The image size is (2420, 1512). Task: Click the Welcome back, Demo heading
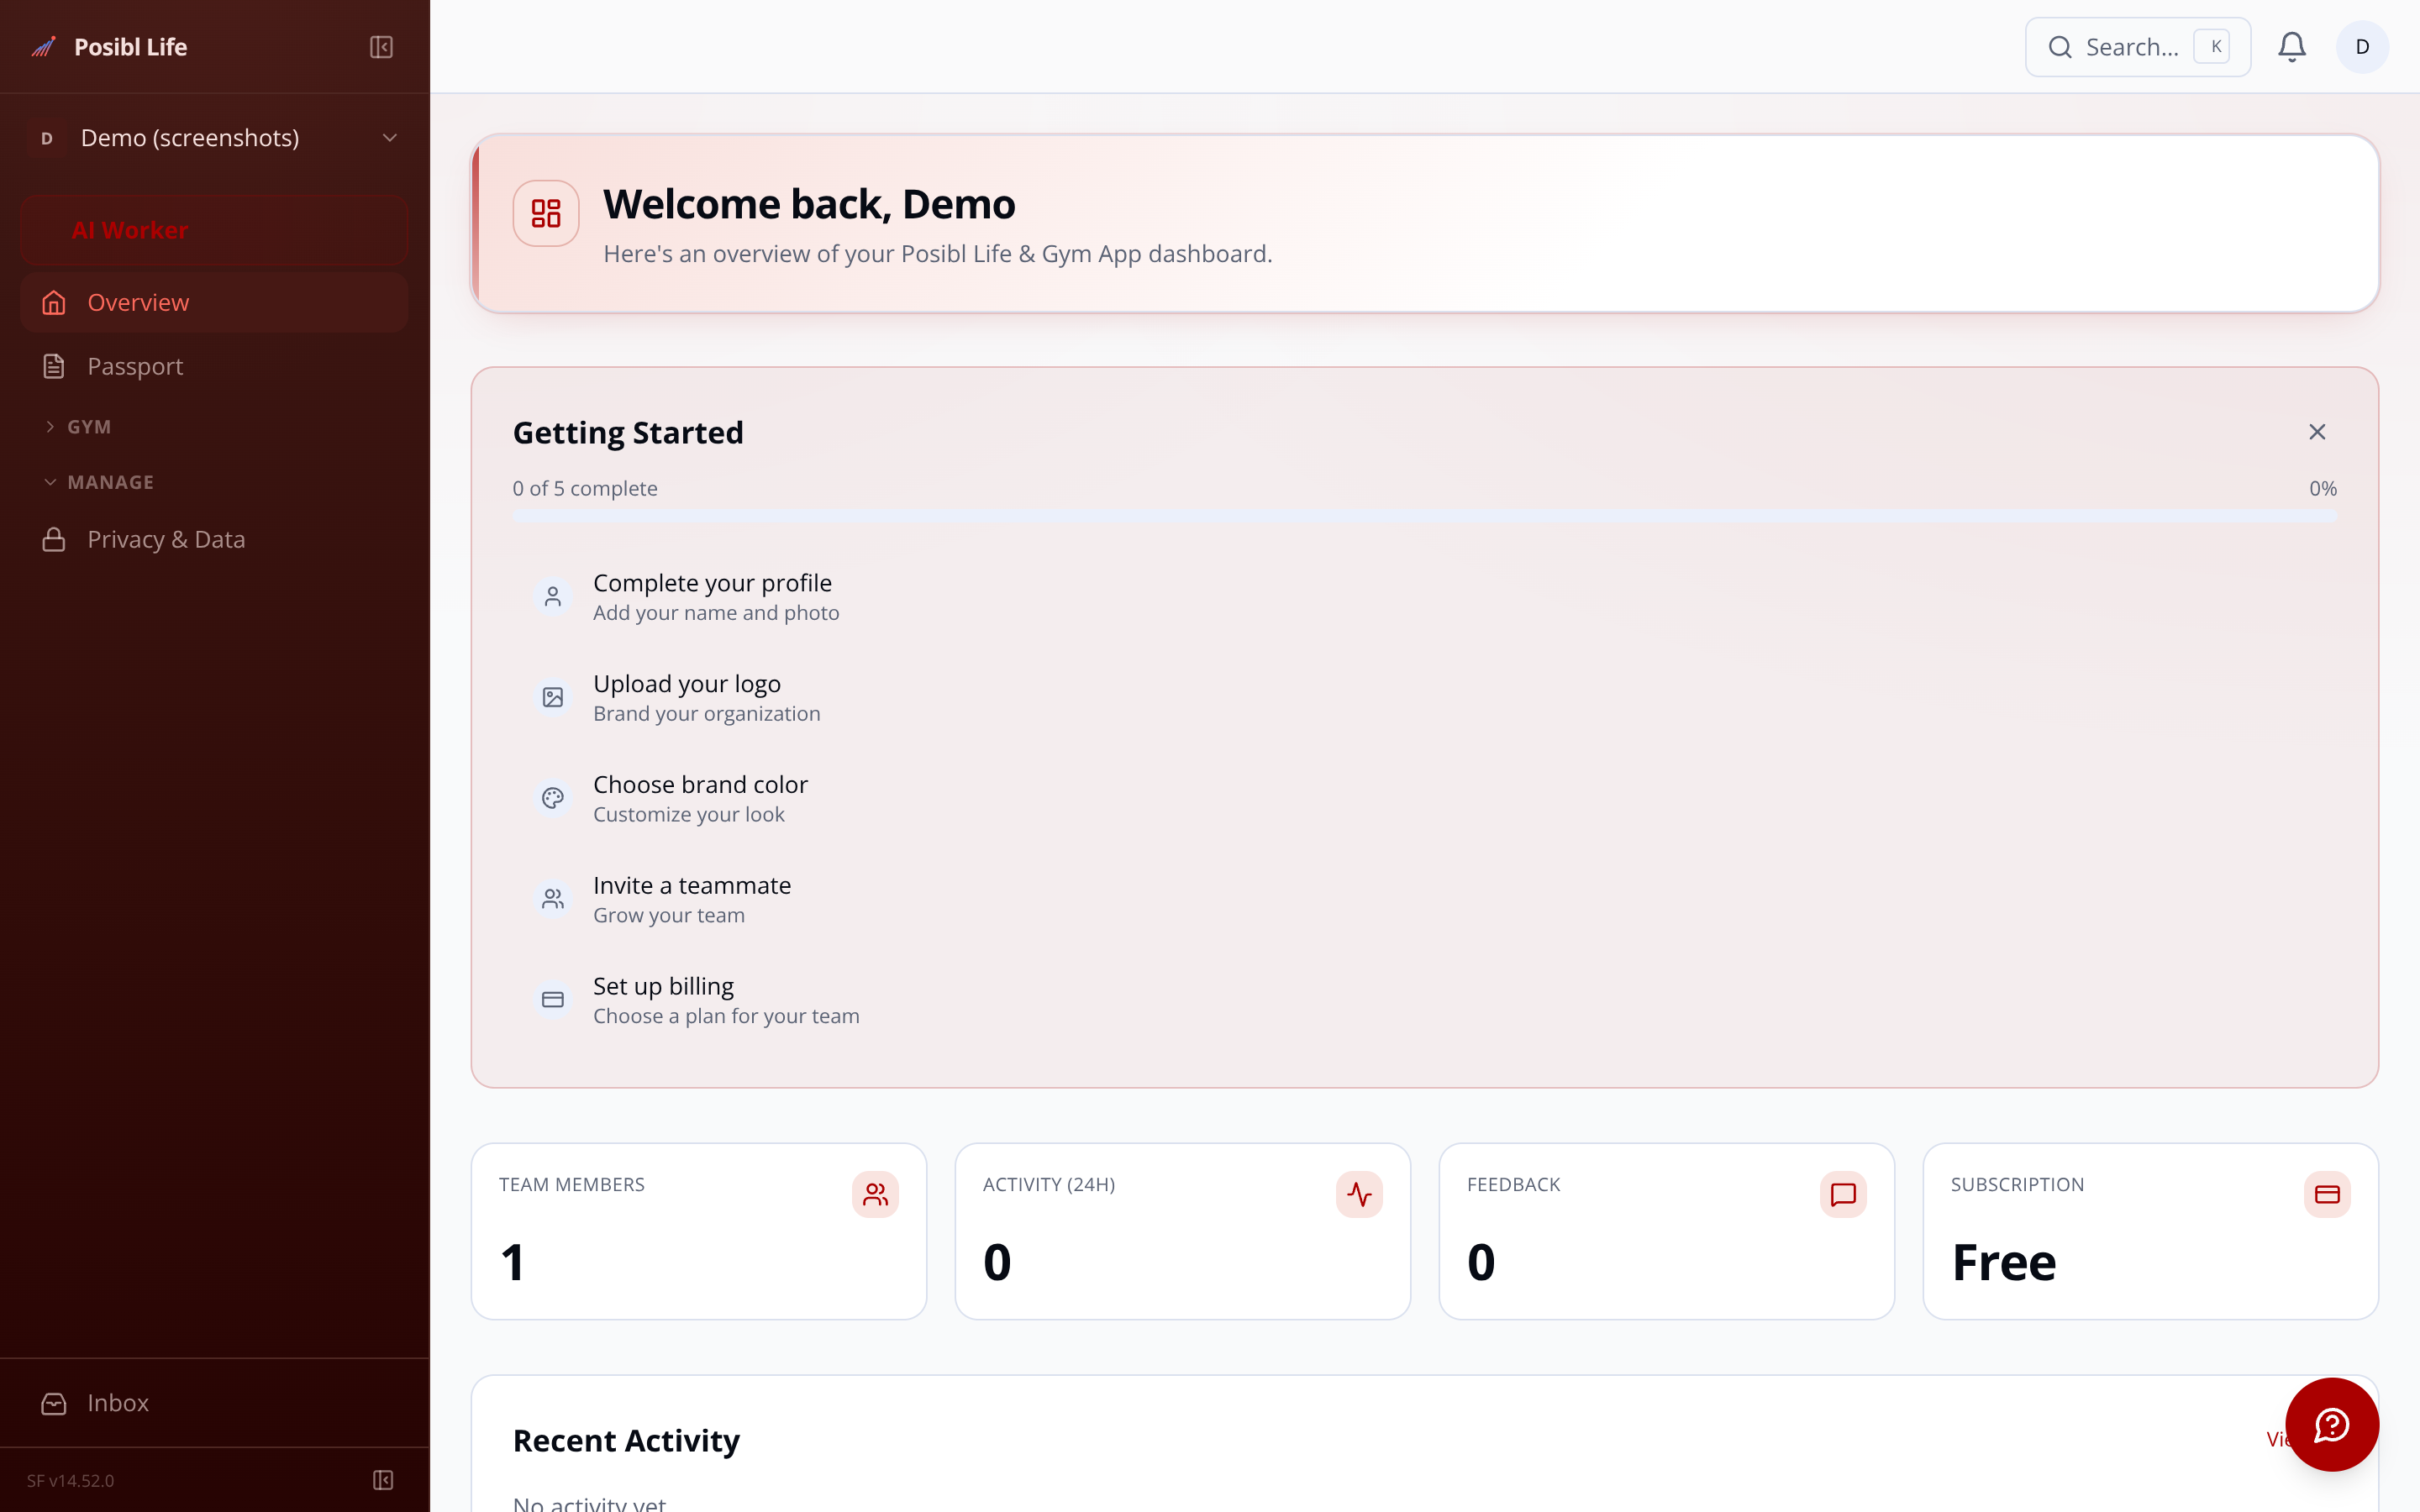pos(809,204)
